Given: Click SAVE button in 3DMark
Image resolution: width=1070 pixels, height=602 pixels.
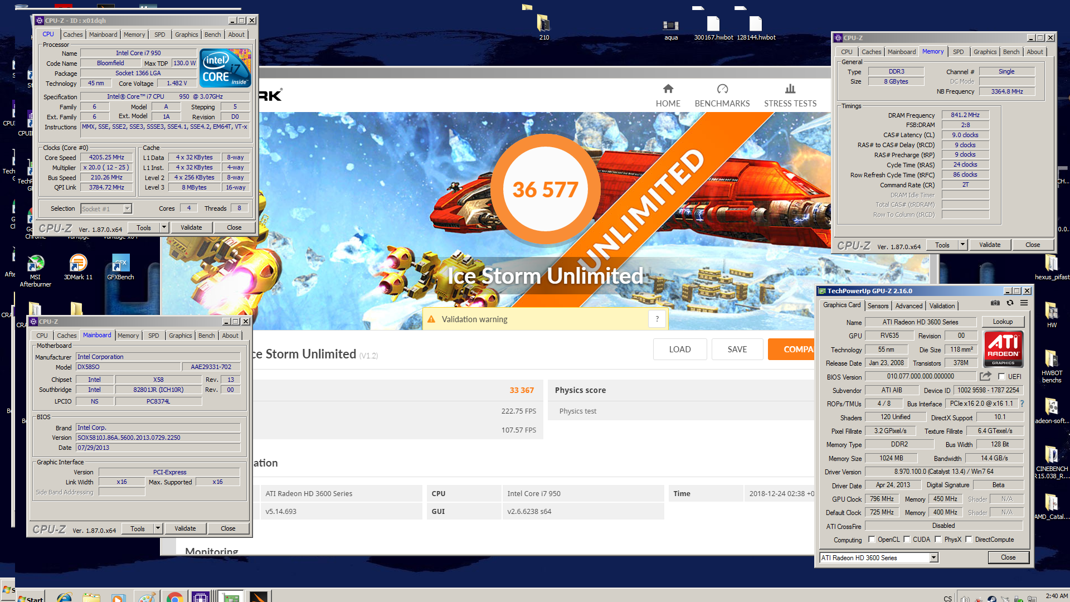Looking at the screenshot, I should [737, 349].
